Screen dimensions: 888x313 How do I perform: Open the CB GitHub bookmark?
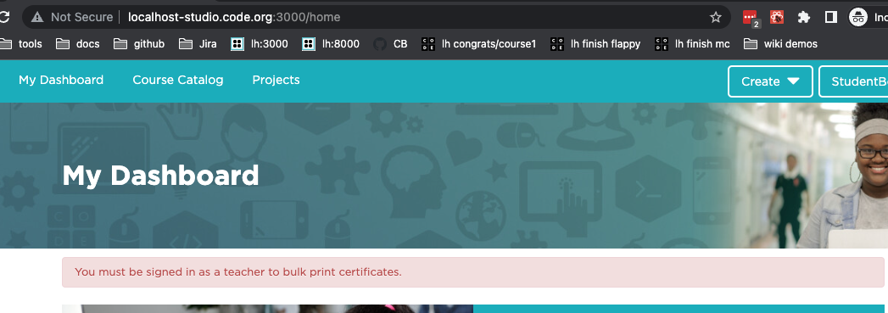coord(390,43)
